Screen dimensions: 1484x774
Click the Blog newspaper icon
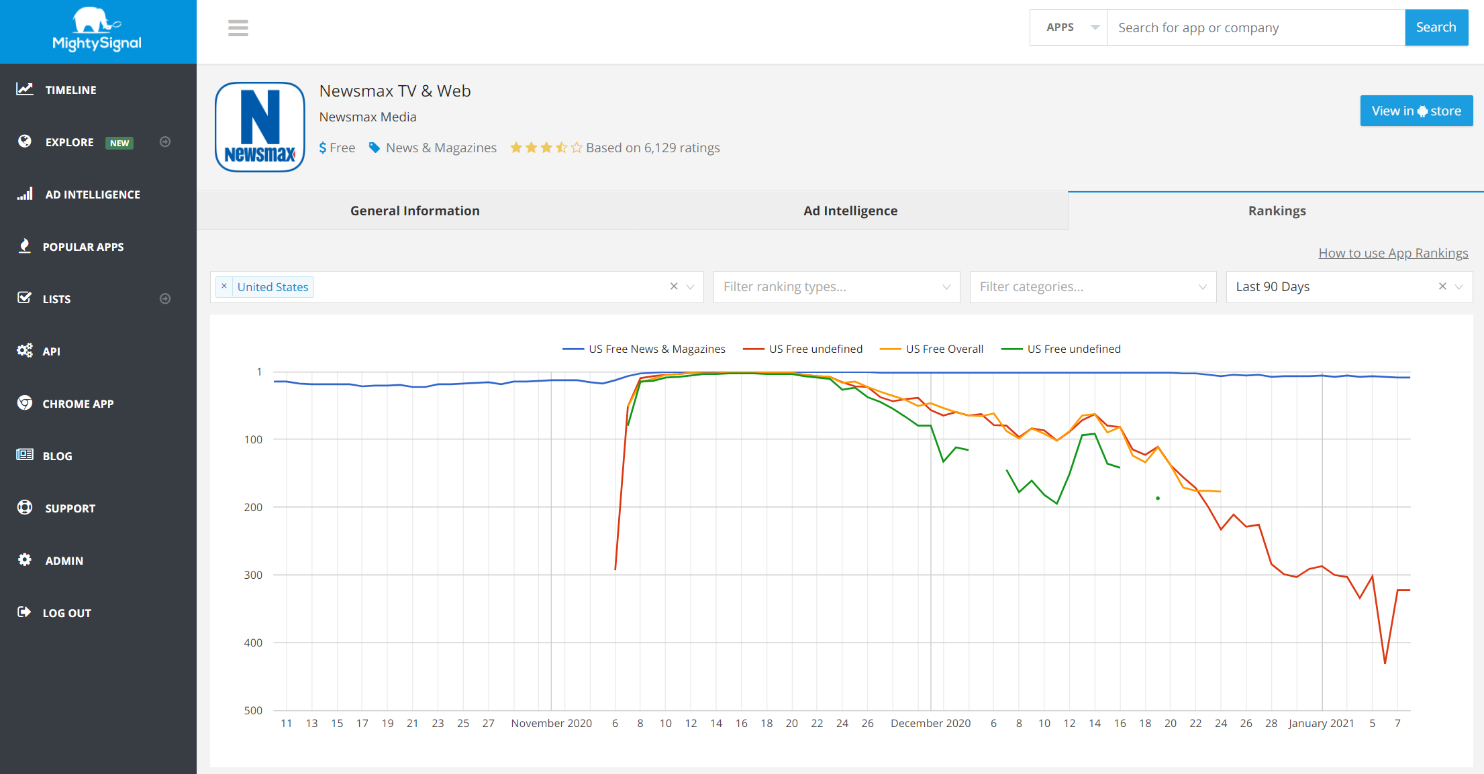pos(25,455)
